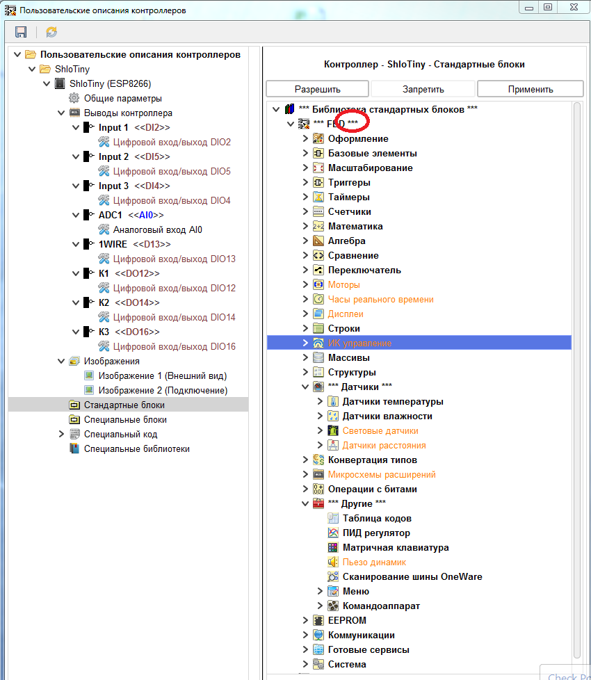Click the refresh icon in toolbar
The image size is (591, 680).
tap(51, 32)
